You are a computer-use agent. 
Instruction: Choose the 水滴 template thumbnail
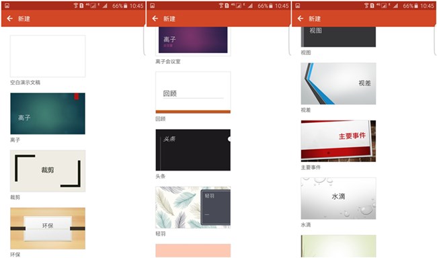(x=338, y=198)
